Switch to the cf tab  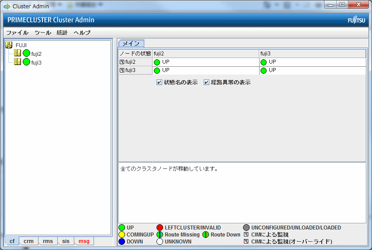tap(12, 241)
